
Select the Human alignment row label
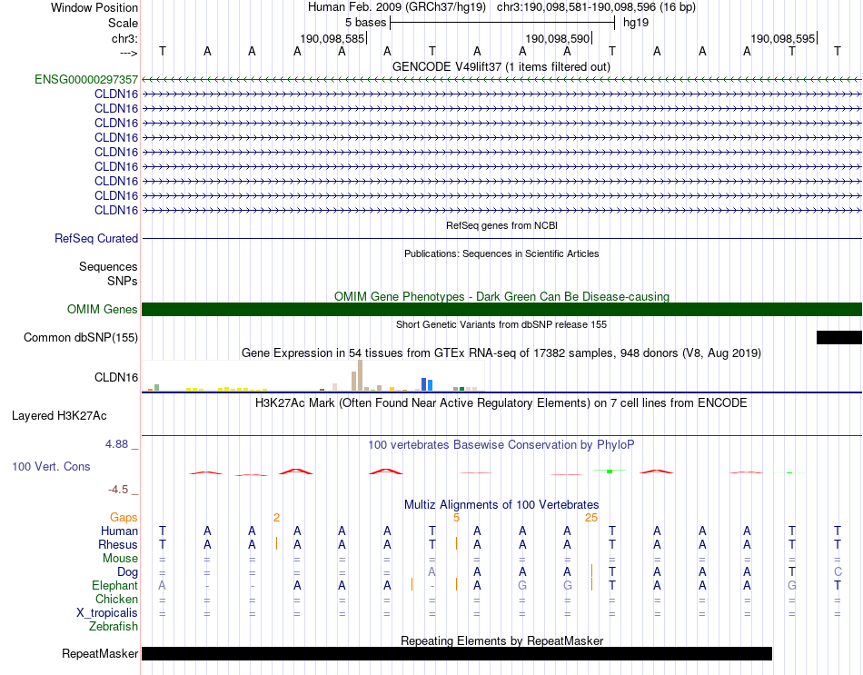point(119,531)
